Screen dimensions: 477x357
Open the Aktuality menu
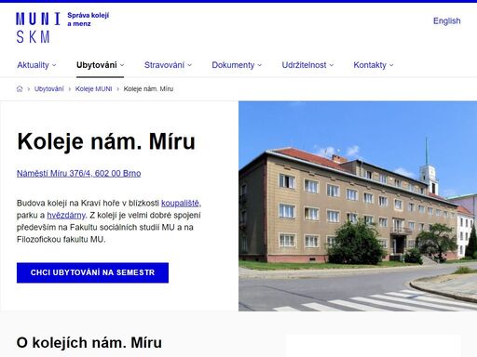tap(36, 65)
